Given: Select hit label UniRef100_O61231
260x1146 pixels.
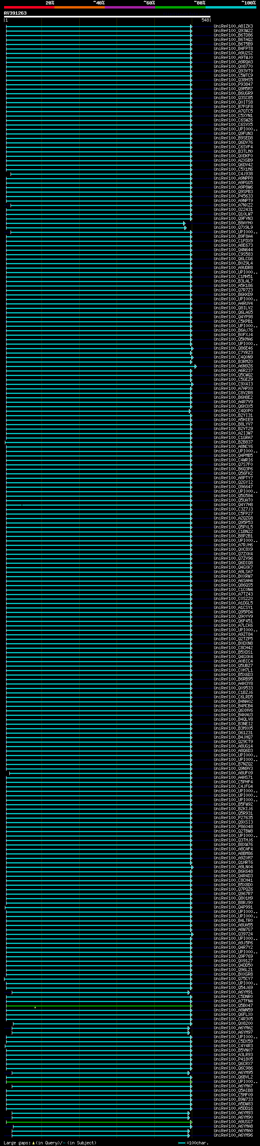Looking at the screenshot, I should point(233,733).
